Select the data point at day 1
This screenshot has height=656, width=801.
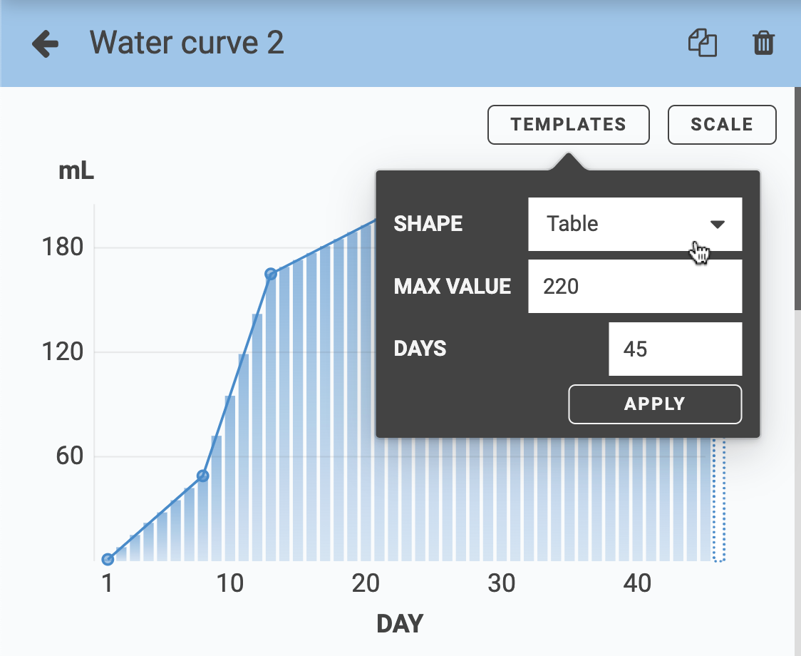tap(107, 560)
